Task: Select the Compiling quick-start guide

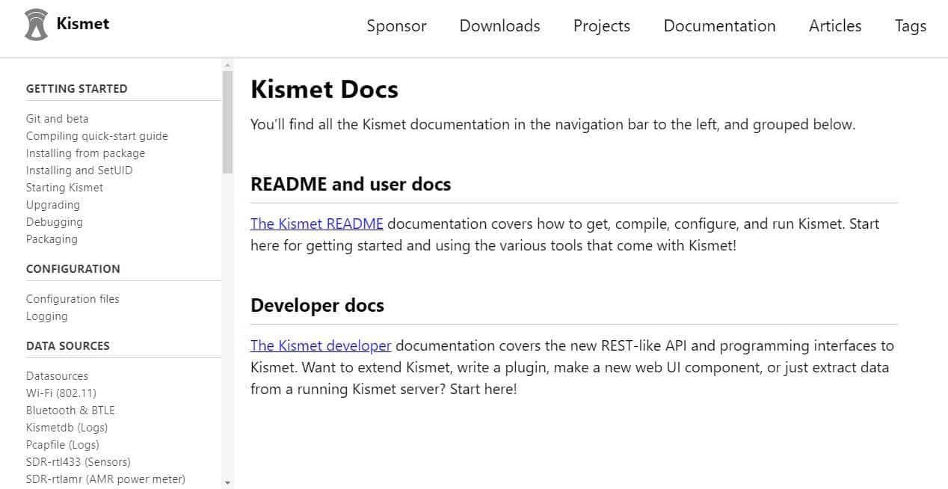Action: click(97, 135)
